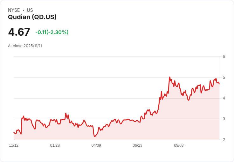The image size is (234, 162).
Task: Click the 5 label on the price axis
Action: pos(224,77)
